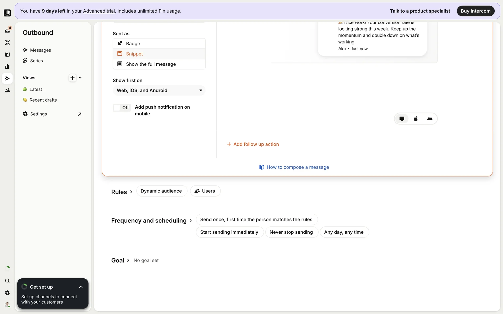Open the Show first on dropdown
This screenshot has height=314, width=503.
click(x=159, y=90)
